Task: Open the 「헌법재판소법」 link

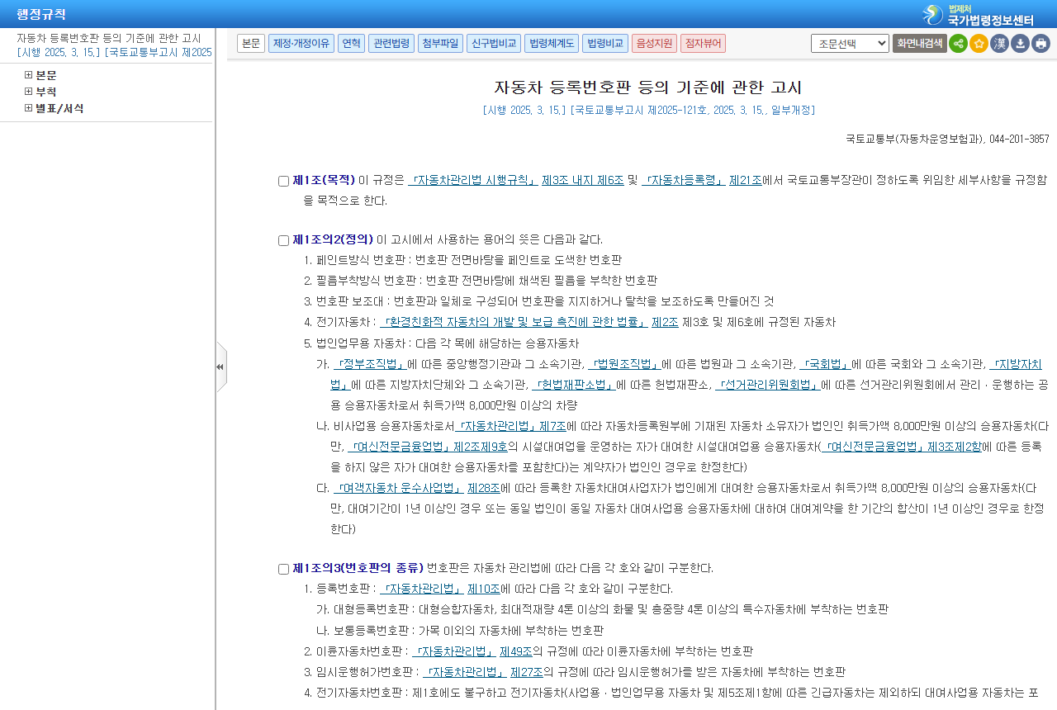Action: [x=574, y=384]
